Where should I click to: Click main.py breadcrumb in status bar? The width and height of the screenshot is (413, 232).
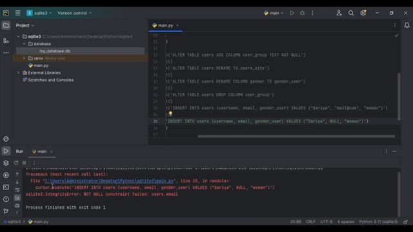click(x=39, y=222)
